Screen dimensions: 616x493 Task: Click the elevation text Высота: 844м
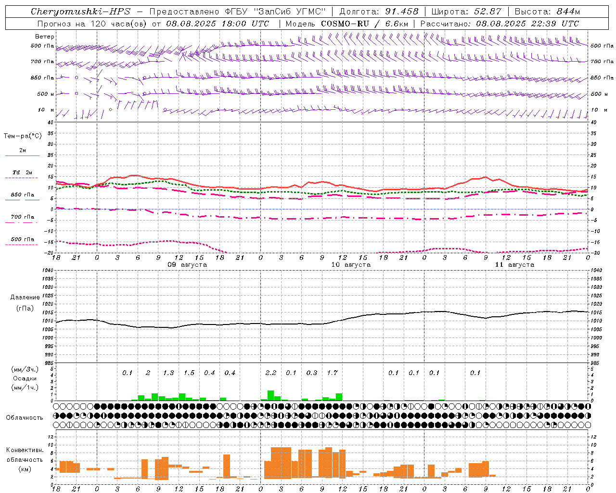[547, 12]
